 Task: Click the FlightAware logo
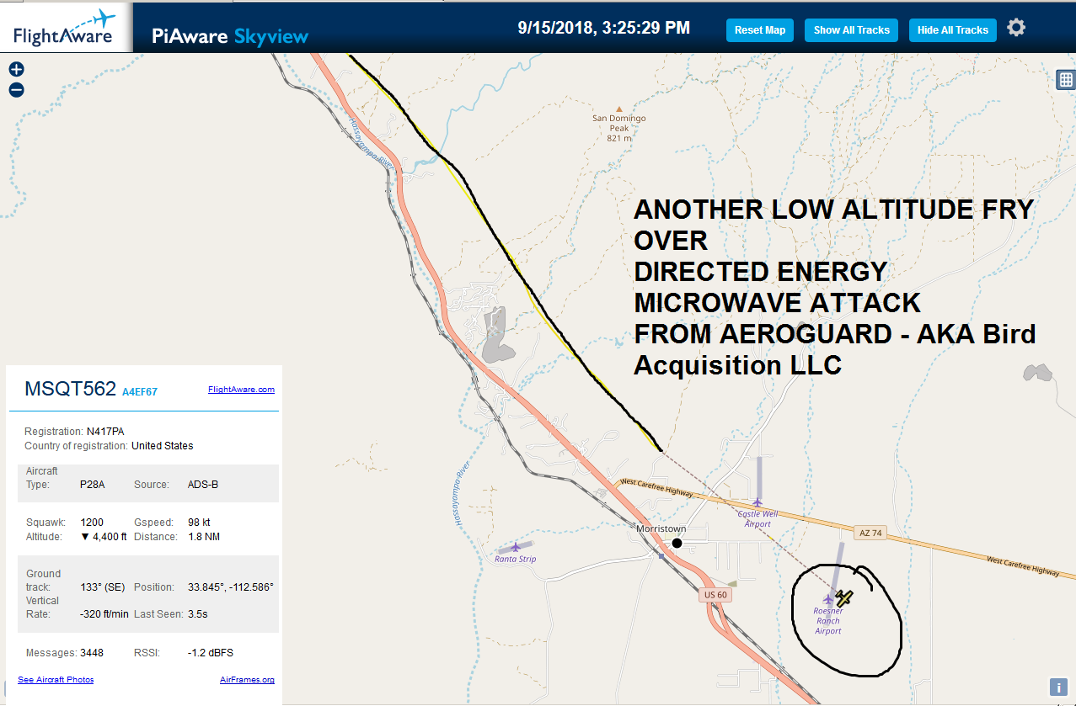(65, 27)
